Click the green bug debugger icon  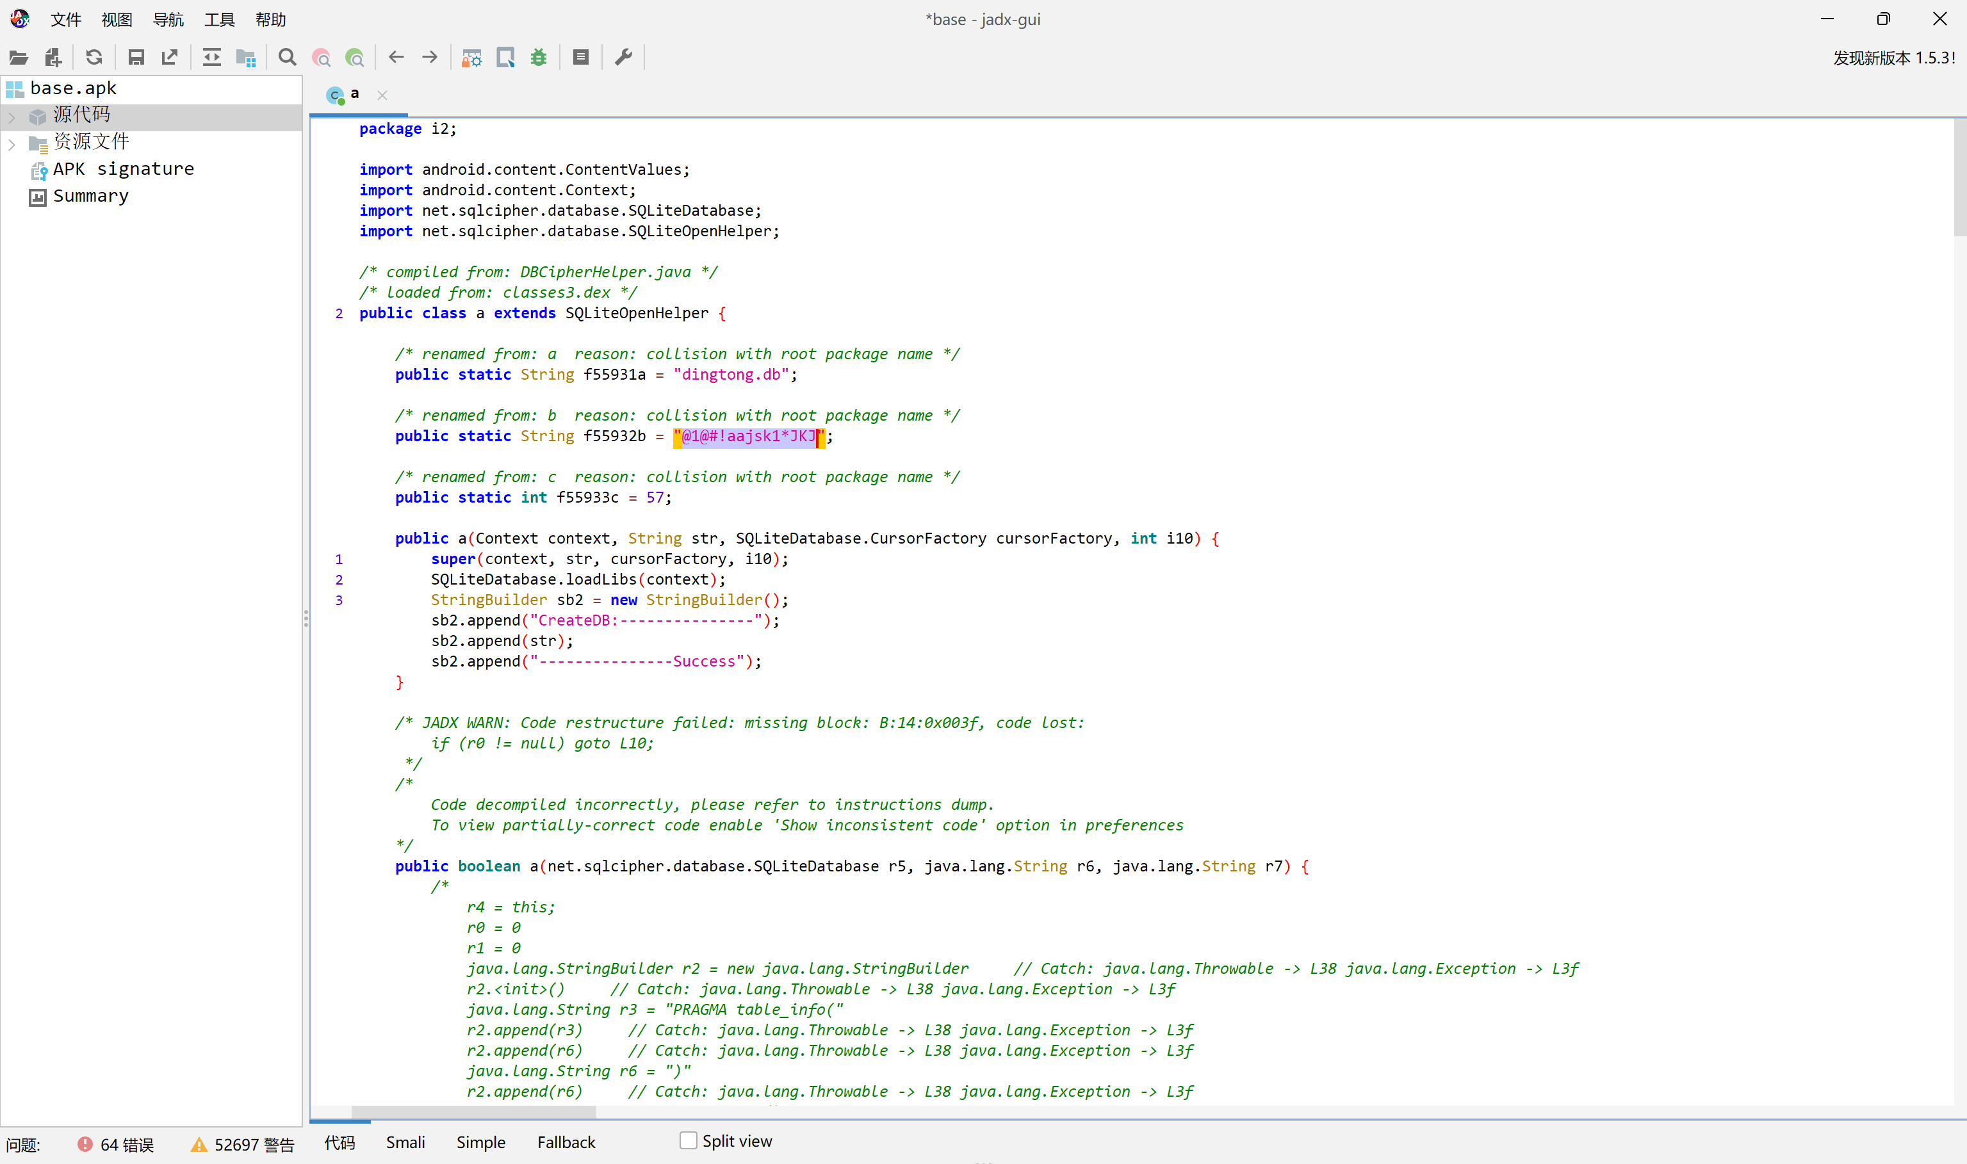(538, 57)
